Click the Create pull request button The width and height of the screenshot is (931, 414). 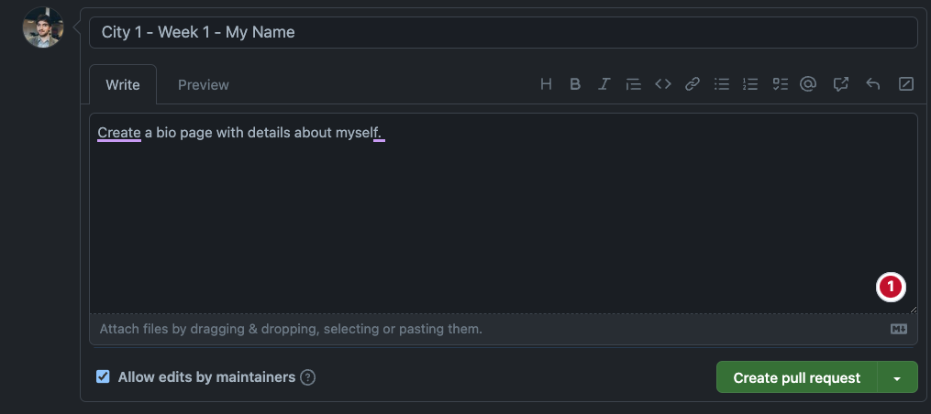(796, 377)
